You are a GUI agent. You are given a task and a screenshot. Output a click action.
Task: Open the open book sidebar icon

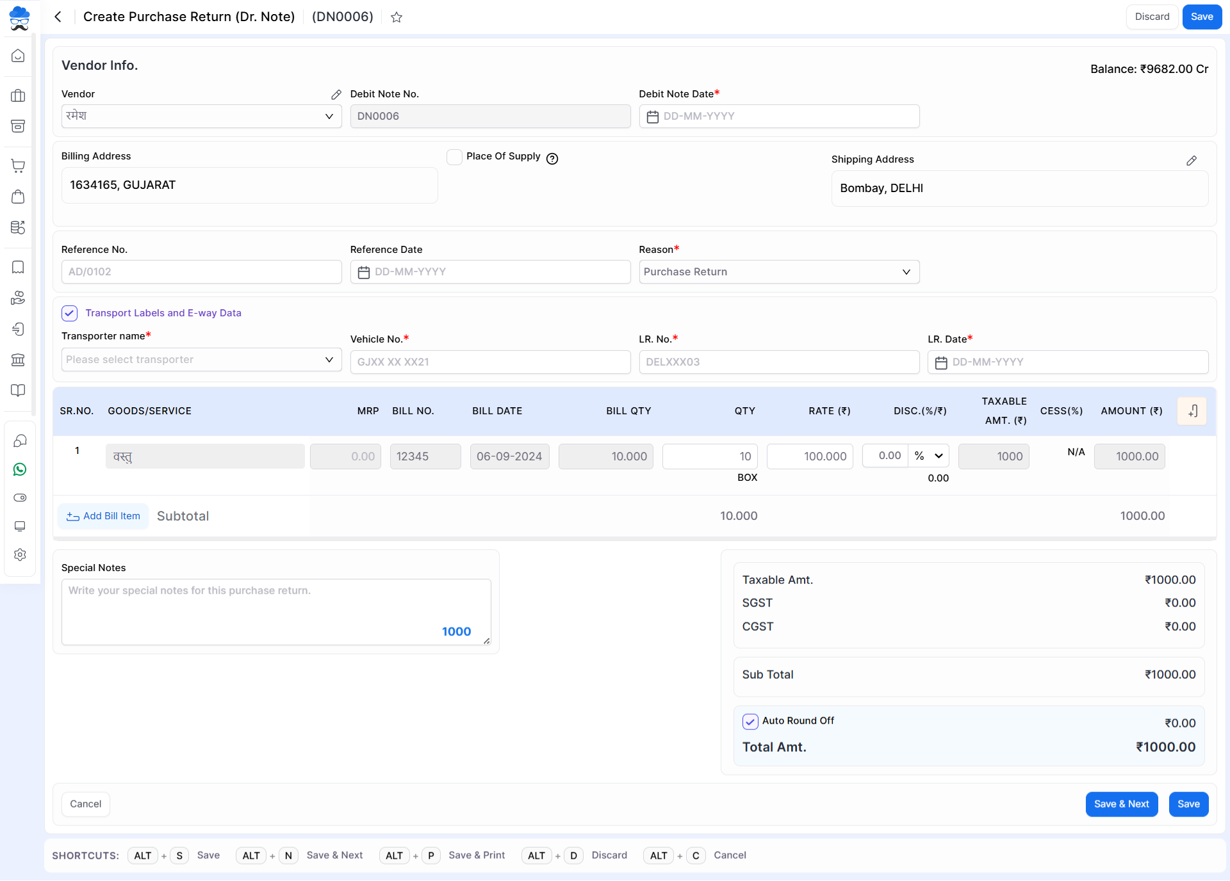[19, 391]
